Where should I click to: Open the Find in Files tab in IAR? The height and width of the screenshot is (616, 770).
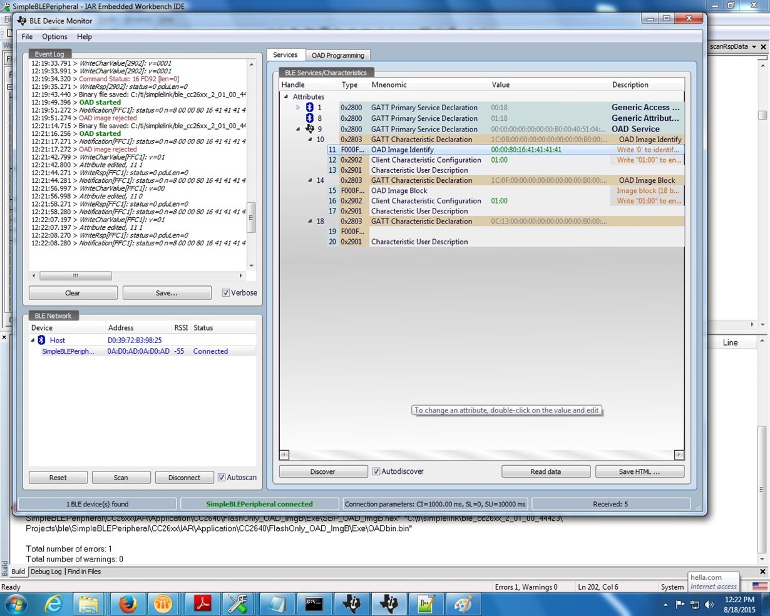click(84, 572)
